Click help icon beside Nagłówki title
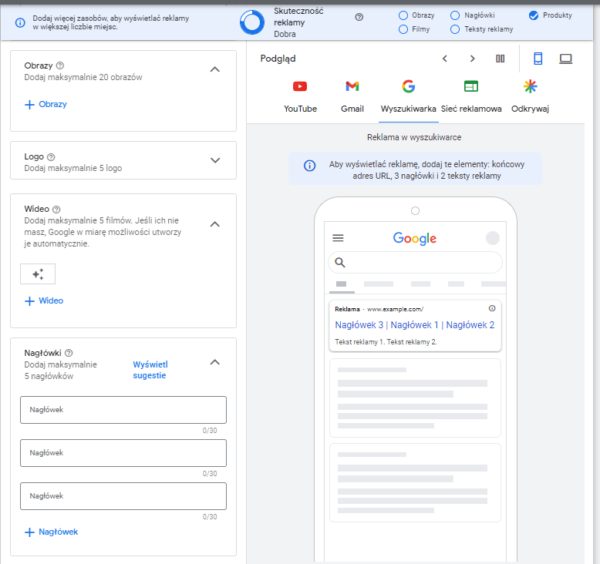 tap(69, 353)
